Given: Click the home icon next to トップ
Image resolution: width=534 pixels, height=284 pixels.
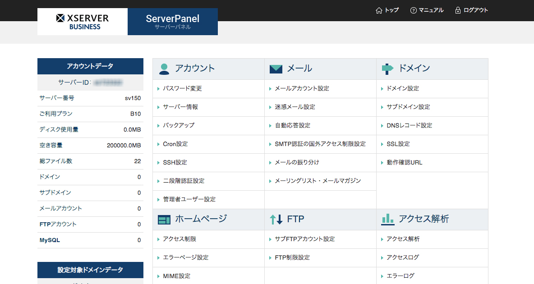Looking at the screenshot, I should click(x=379, y=10).
